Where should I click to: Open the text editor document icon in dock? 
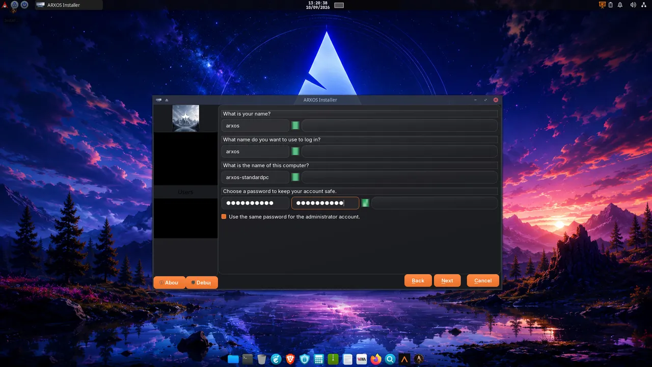[x=347, y=359]
